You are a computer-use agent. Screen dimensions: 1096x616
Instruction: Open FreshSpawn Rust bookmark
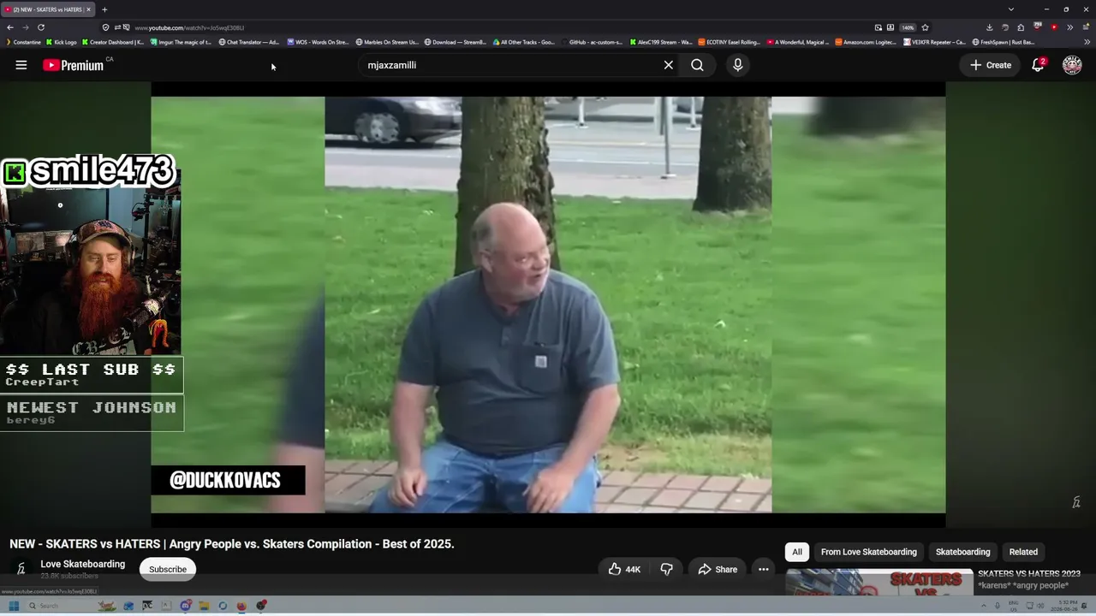pos(1004,42)
